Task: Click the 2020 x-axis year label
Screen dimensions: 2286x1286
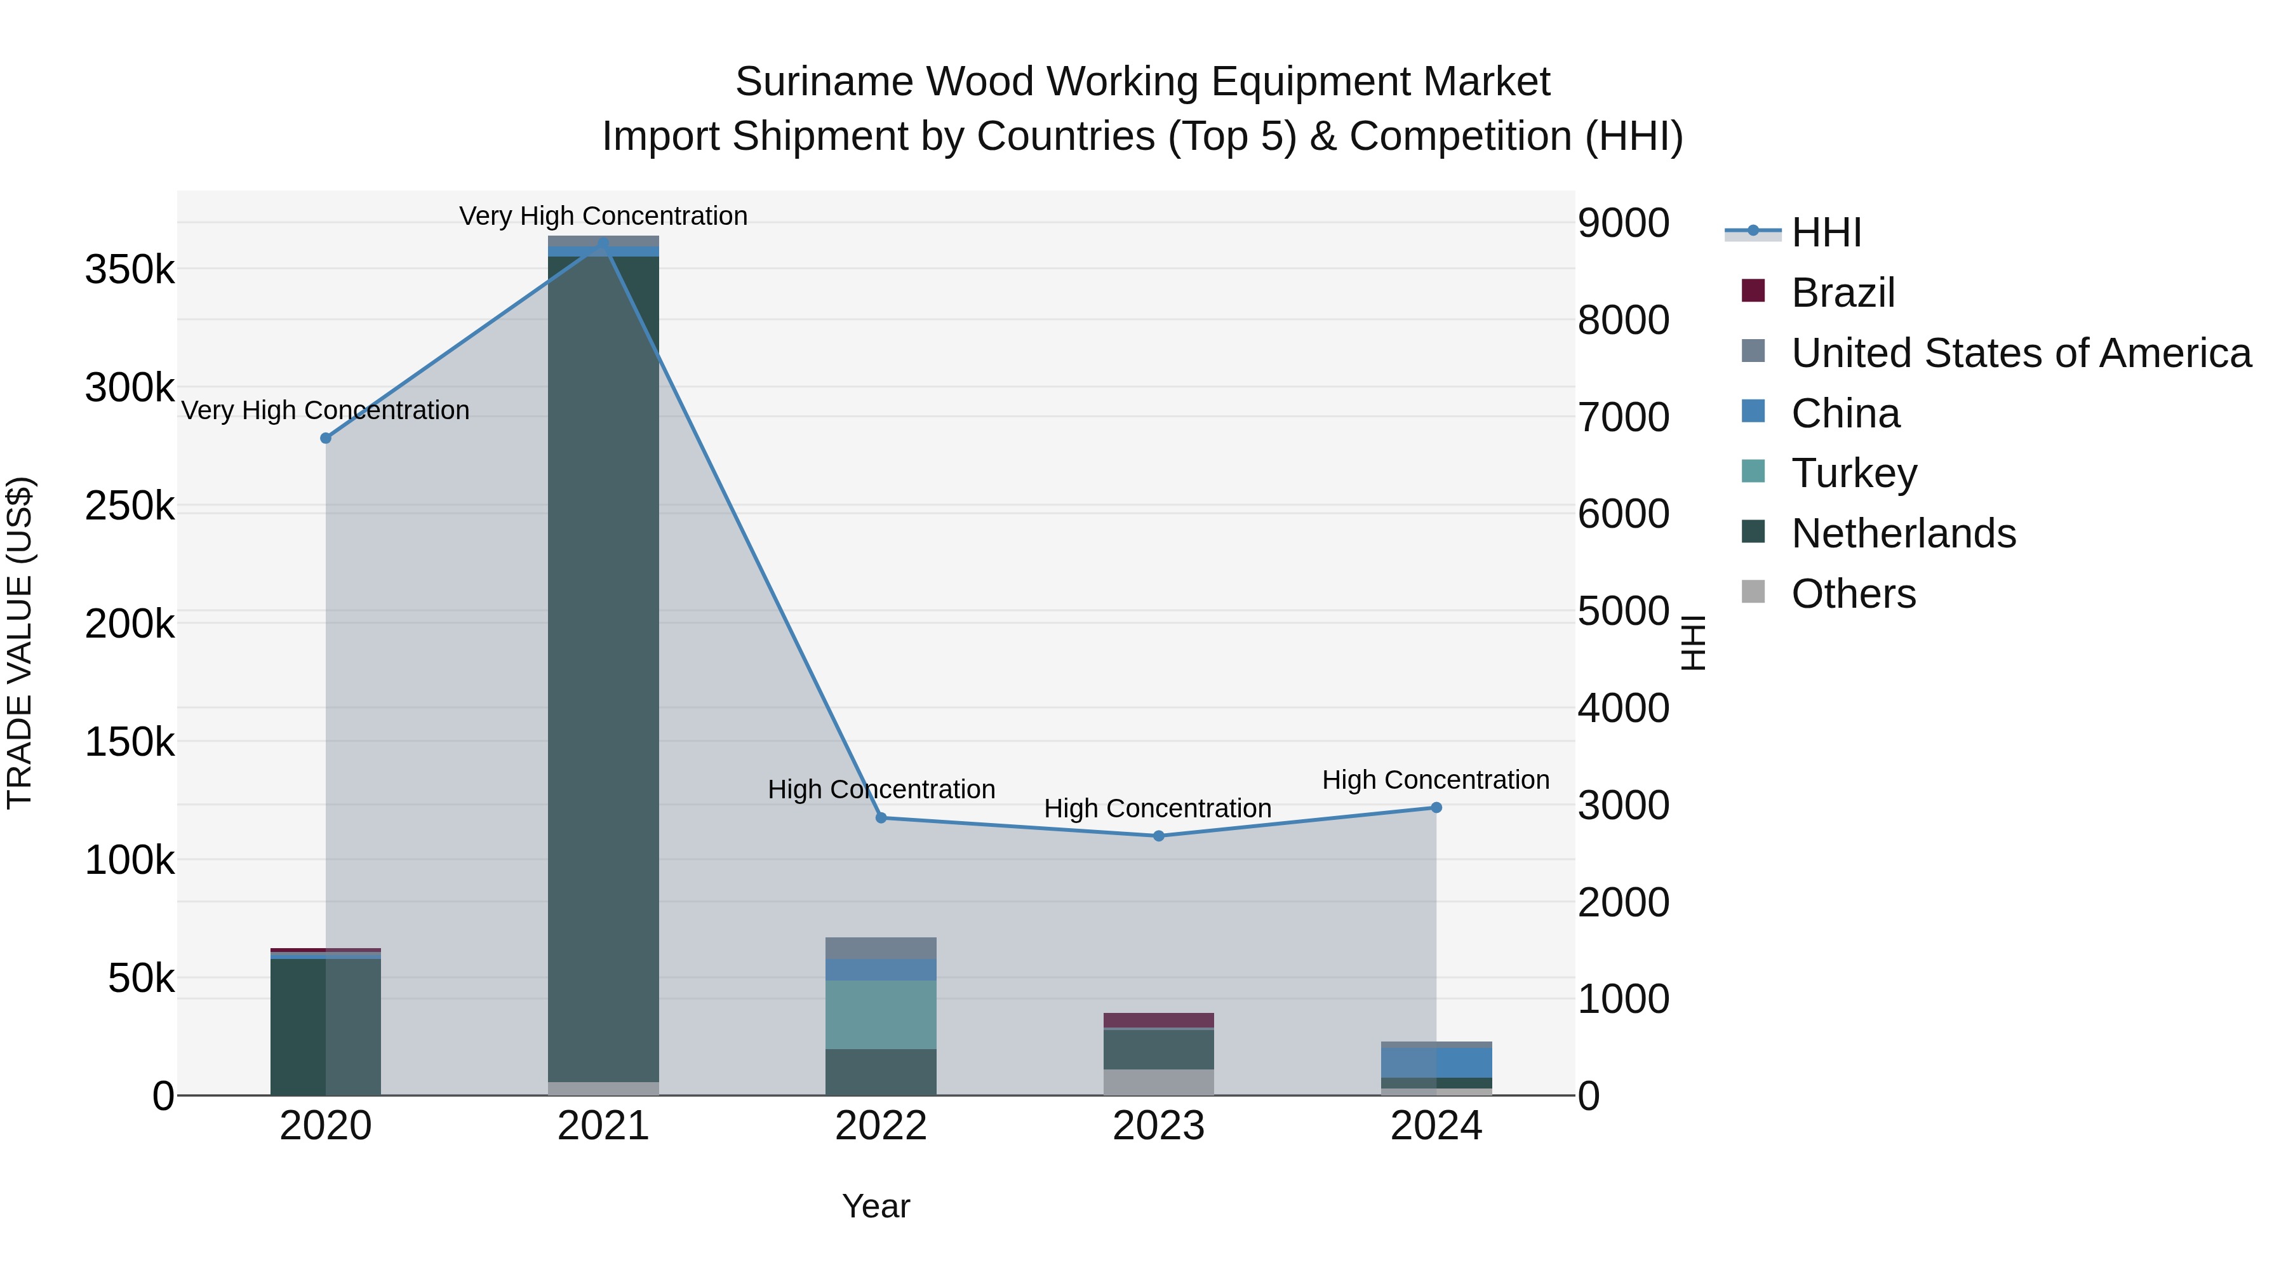Action: [x=326, y=1126]
